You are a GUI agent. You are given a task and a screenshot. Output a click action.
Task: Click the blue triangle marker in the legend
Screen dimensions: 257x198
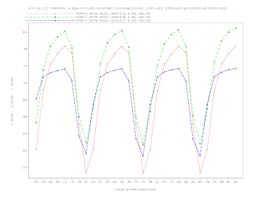click(55, 21)
